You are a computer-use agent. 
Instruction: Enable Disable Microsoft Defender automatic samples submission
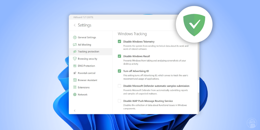119,86
